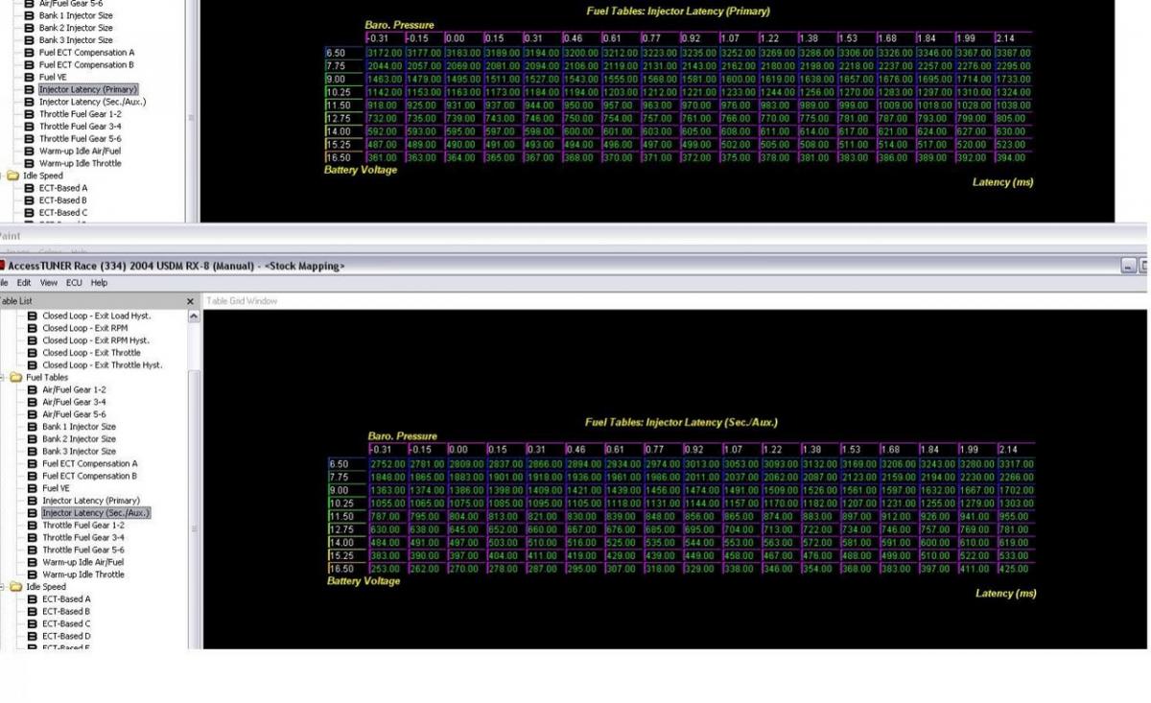Select ECT-Based C in upper window list
Viewport: 1151px width, 703px height.
pos(63,213)
